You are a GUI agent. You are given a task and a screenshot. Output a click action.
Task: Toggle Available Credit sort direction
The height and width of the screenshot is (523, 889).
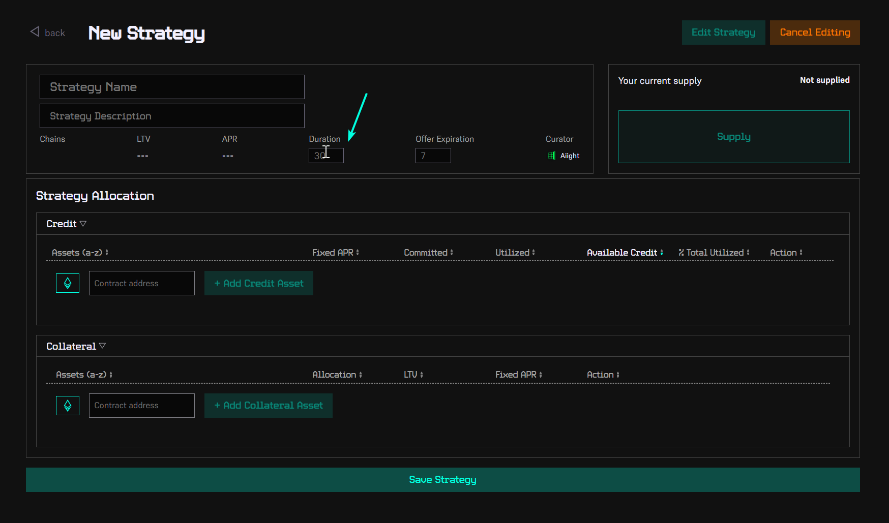point(662,252)
